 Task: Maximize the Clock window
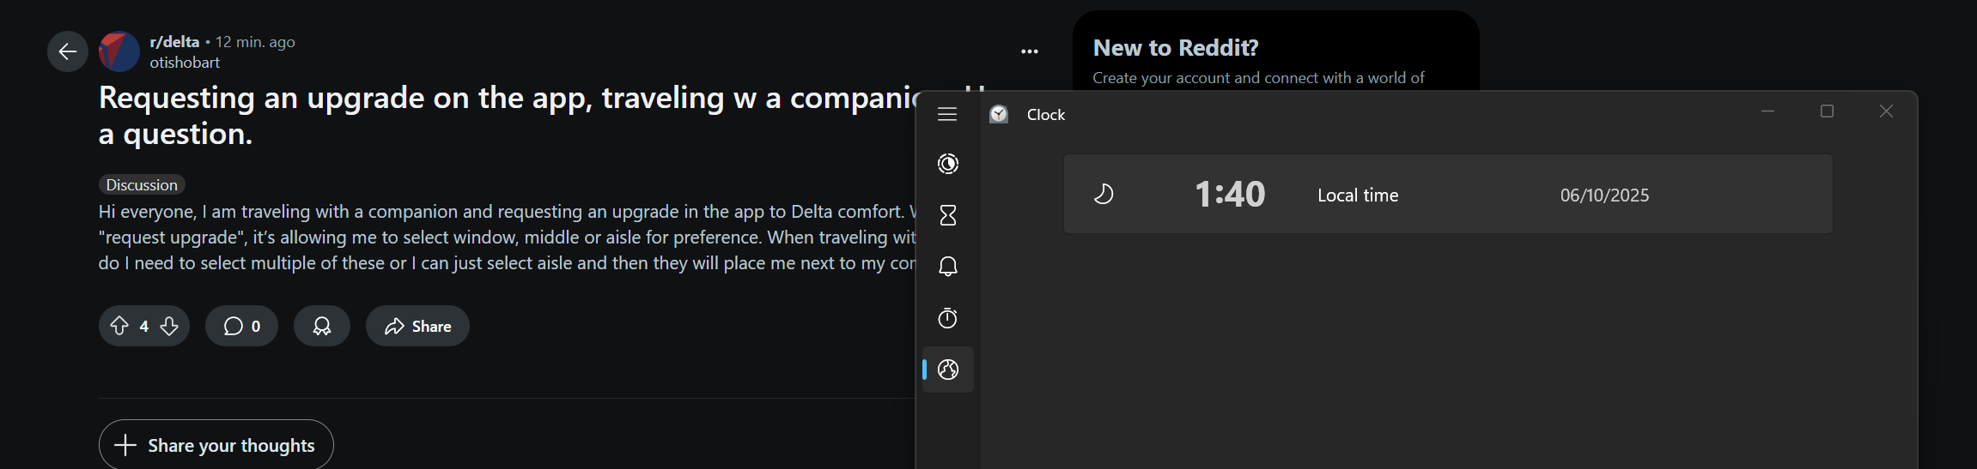pyautogui.click(x=1827, y=111)
